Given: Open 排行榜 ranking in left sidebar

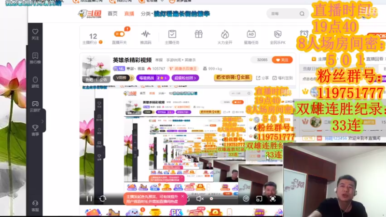Looking at the screenshot, I should [35, 58].
